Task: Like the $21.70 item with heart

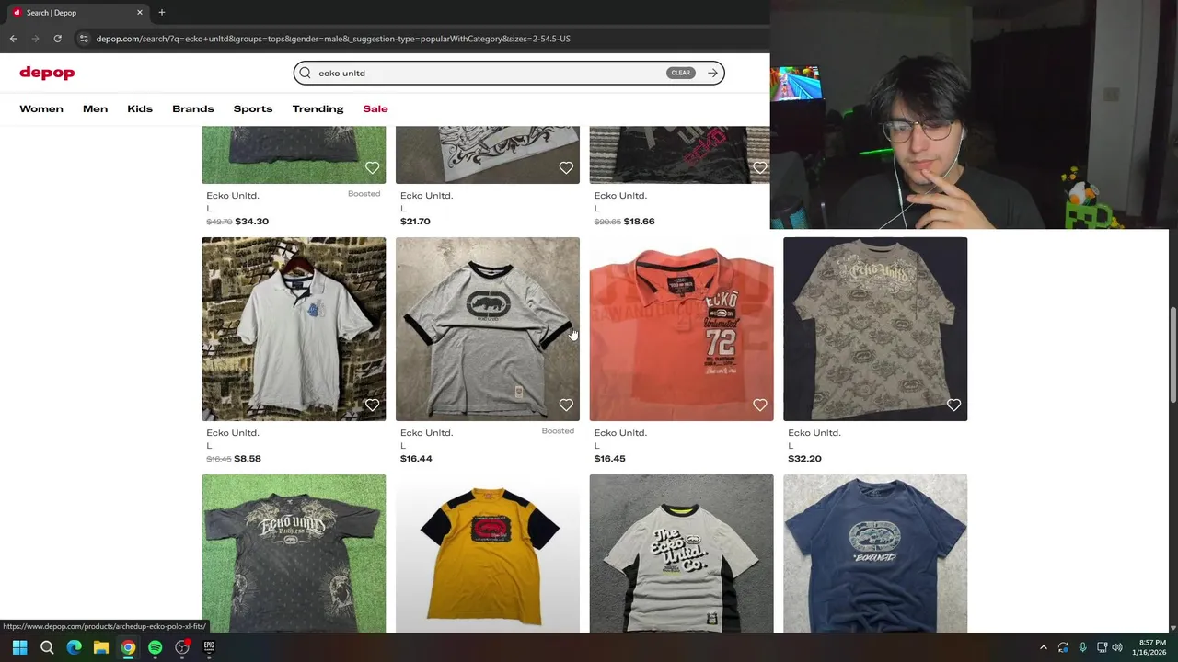Action: (566, 167)
